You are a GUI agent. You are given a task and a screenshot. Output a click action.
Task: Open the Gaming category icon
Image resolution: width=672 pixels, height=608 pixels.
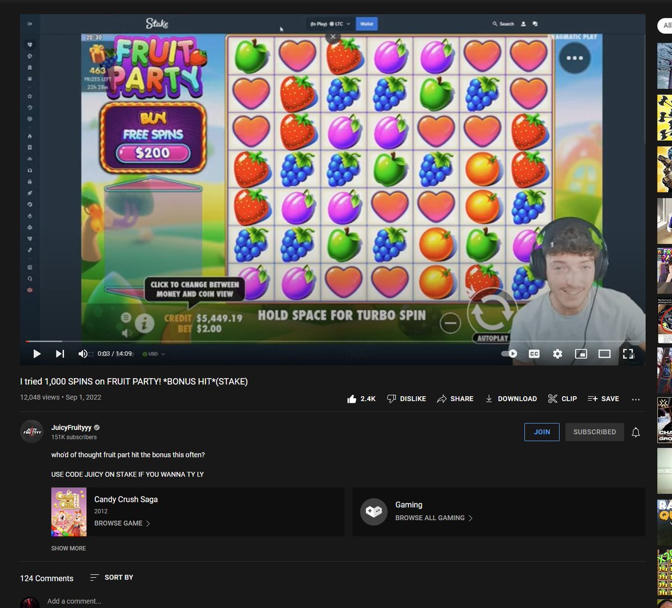coord(374,511)
